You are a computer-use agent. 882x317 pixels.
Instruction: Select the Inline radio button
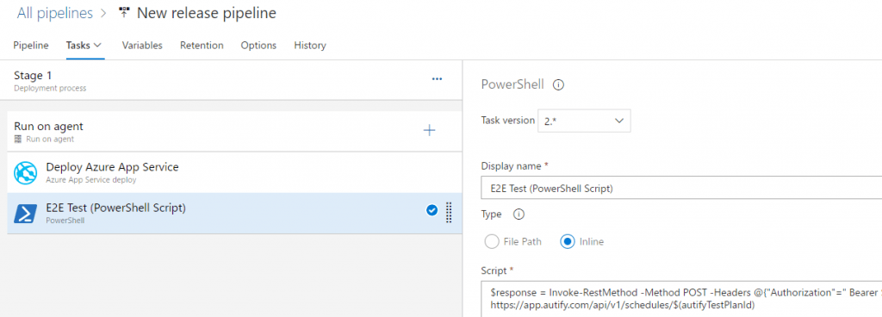(x=567, y=242)
